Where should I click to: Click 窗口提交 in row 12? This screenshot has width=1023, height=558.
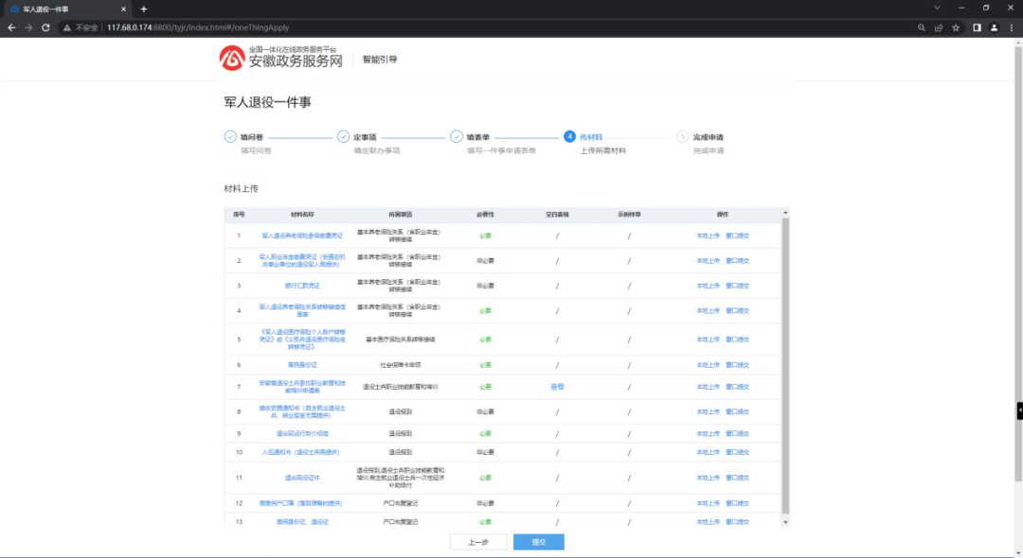737,502
